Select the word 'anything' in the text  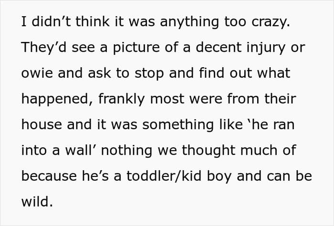tap(189, 22)
